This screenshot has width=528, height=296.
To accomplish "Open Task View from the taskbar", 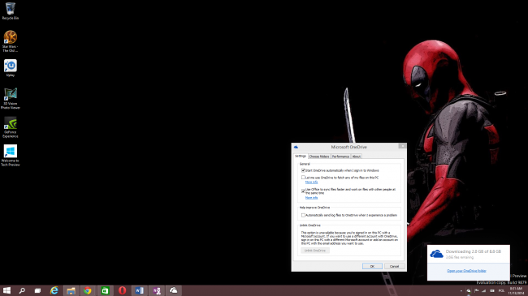I will pyautogui.click(x=37, y=290).
